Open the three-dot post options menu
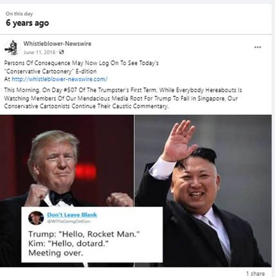 (257, 47)
